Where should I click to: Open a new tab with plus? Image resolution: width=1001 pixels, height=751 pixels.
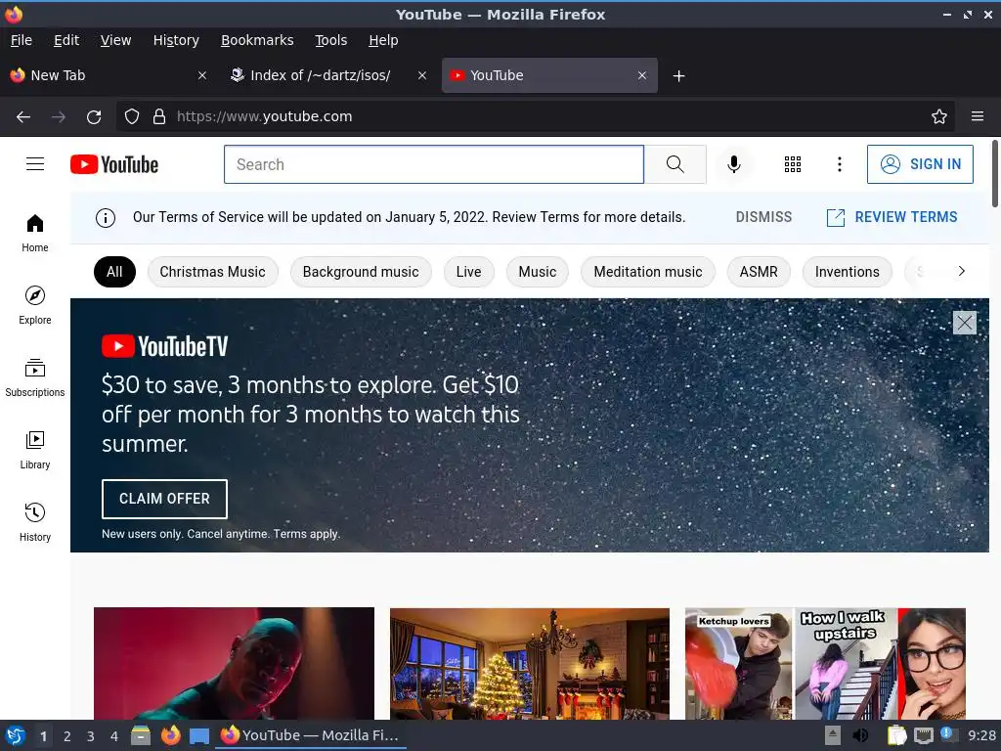678,76
